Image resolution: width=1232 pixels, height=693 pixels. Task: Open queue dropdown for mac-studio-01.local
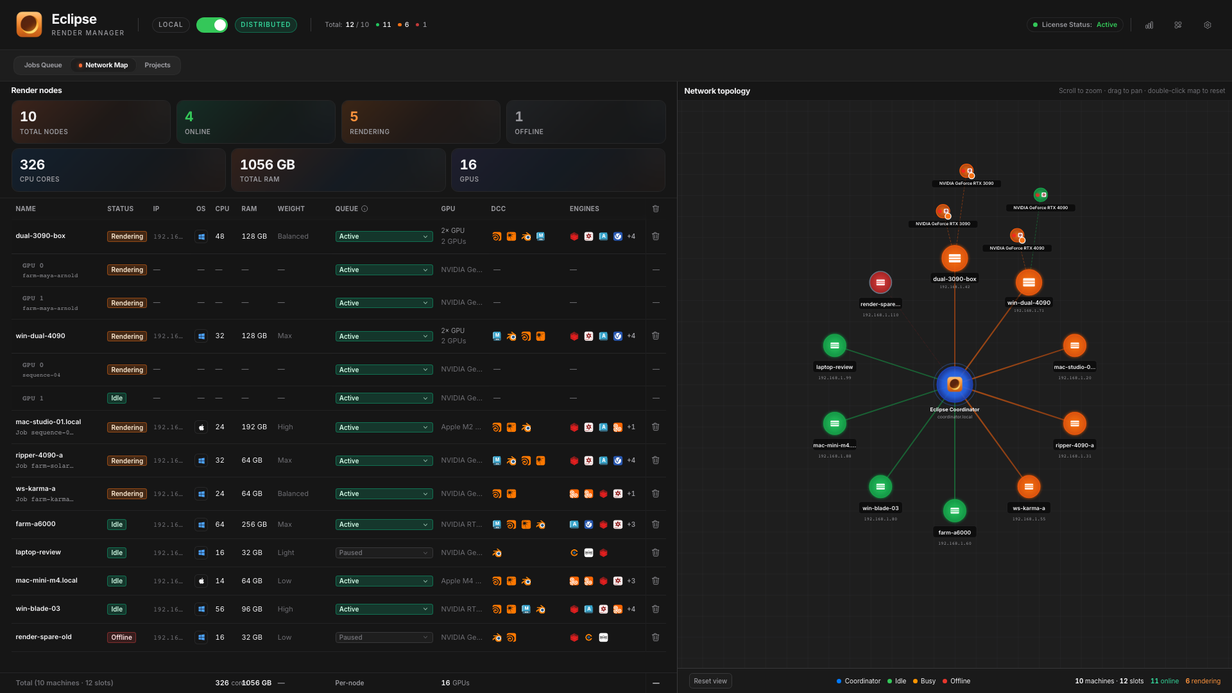tap(384, 427)
